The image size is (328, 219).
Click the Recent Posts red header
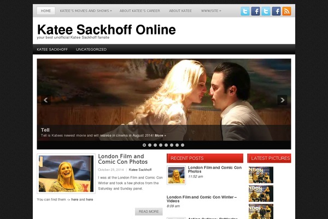(205, 158)
